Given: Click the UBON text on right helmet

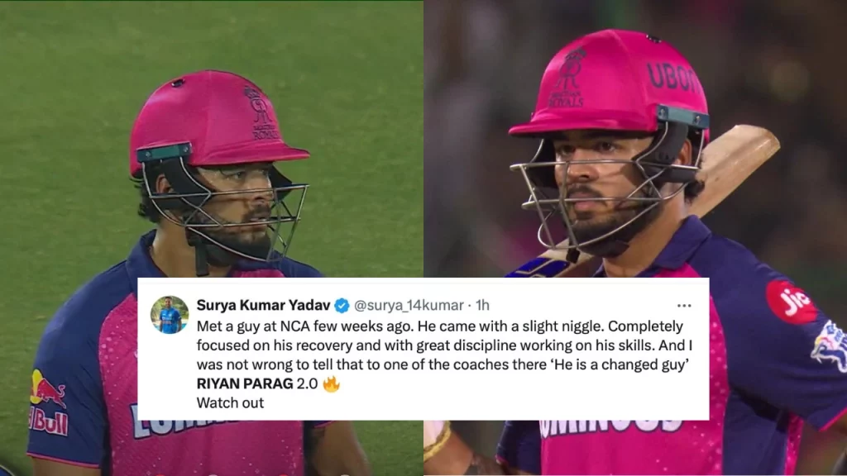Looking at the screenshot, I should 674,77.
